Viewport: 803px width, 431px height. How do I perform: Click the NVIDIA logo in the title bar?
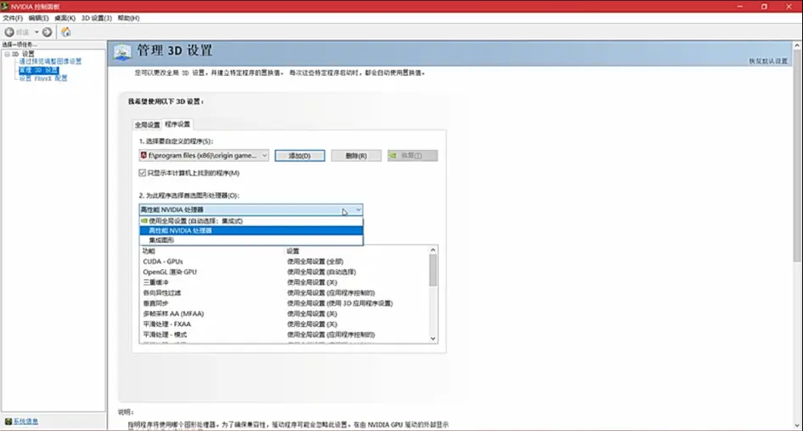(4, 6)
